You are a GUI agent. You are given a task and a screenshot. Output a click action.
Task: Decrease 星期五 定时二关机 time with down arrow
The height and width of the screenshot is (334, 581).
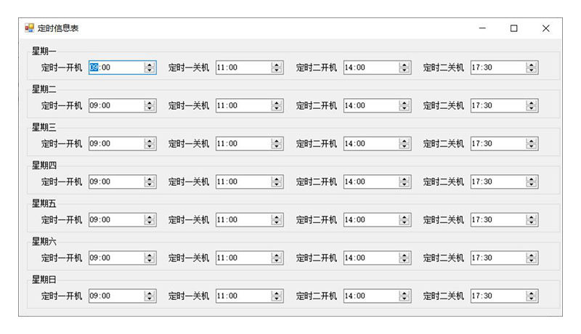532,223
